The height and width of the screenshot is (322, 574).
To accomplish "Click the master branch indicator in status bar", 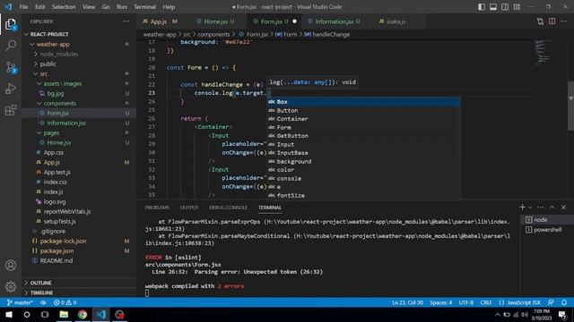I will coord(20,302).
